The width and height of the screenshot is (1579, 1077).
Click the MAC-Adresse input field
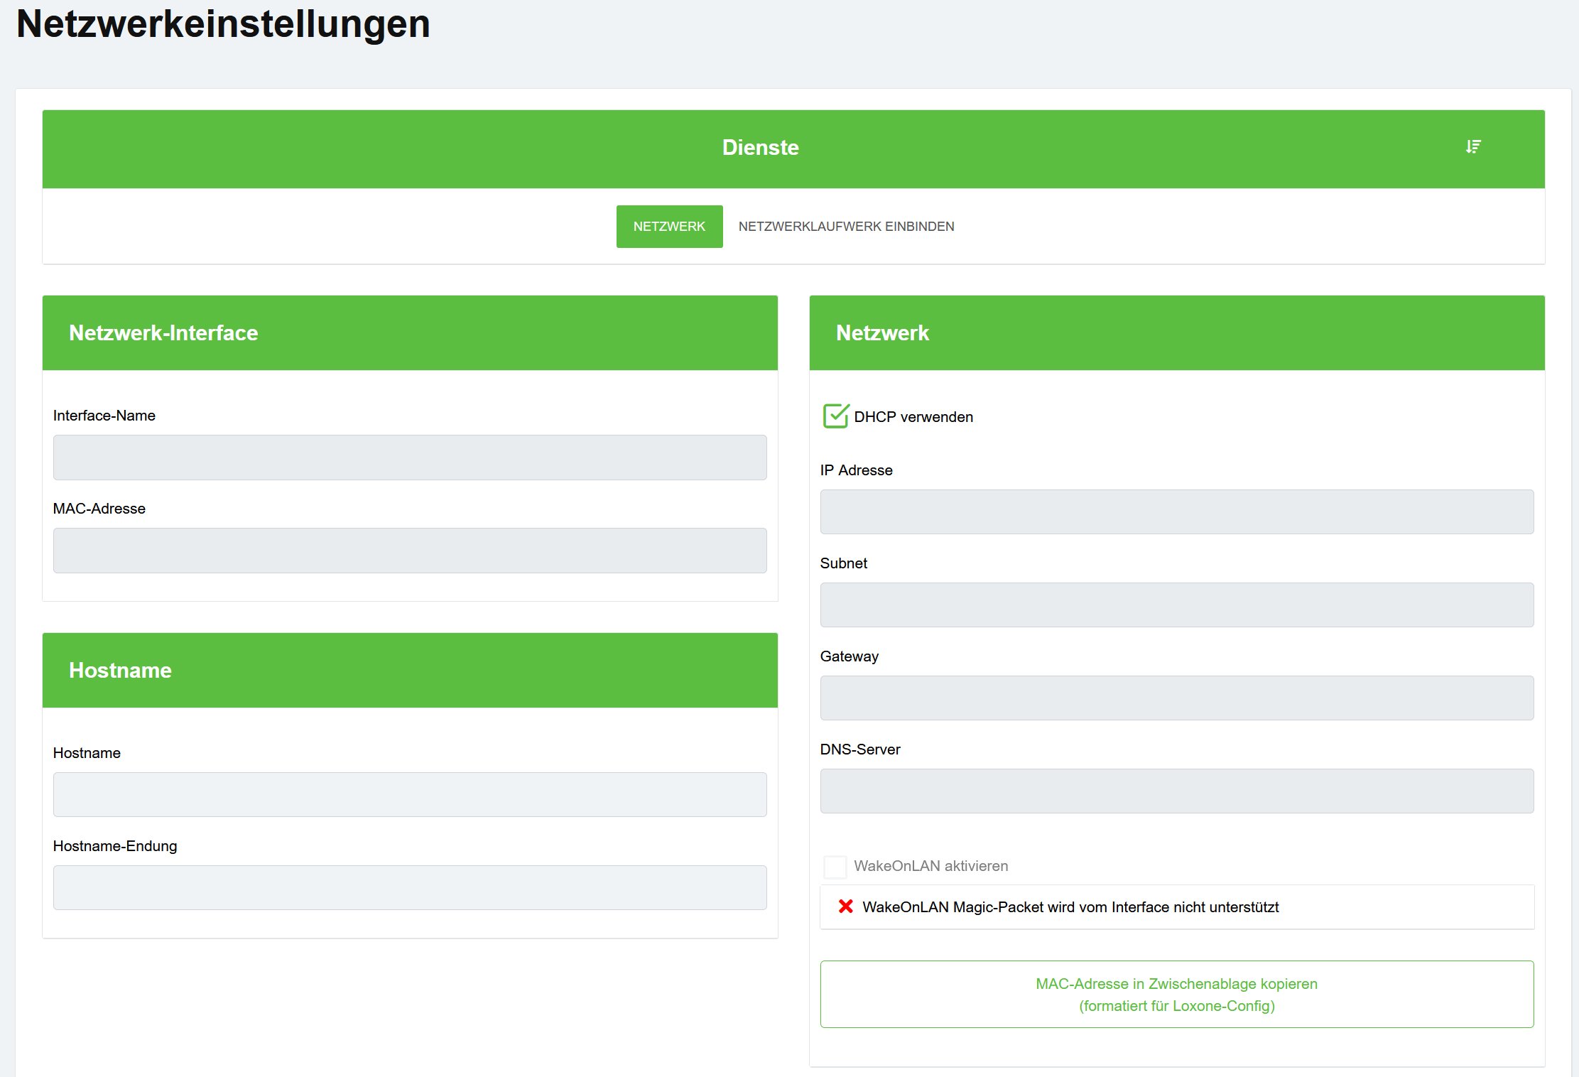point(410,551)
